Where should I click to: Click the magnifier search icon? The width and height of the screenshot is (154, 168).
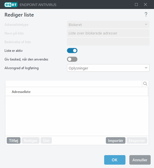click(145, 84)
